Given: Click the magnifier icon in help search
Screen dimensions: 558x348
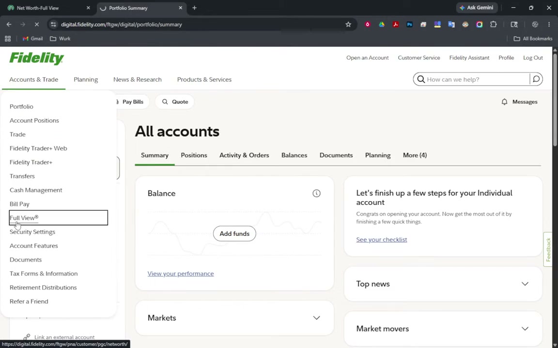Looking at the screenshot, I should coord(420,79).
